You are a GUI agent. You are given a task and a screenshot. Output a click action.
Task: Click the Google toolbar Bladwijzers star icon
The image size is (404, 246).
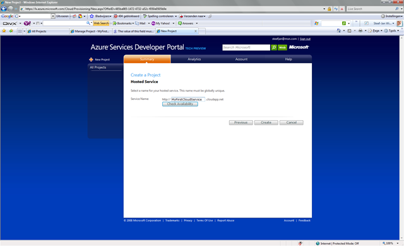(92, 16)
